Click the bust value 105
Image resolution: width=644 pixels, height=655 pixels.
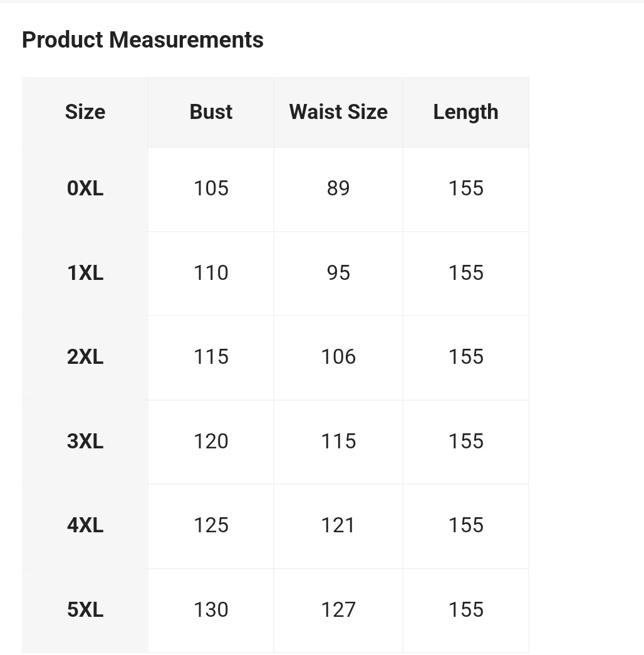tap(211, 188)
